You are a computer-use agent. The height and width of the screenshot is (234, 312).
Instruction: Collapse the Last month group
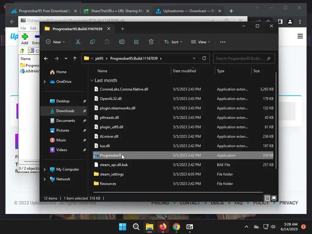tap(92, 80)
